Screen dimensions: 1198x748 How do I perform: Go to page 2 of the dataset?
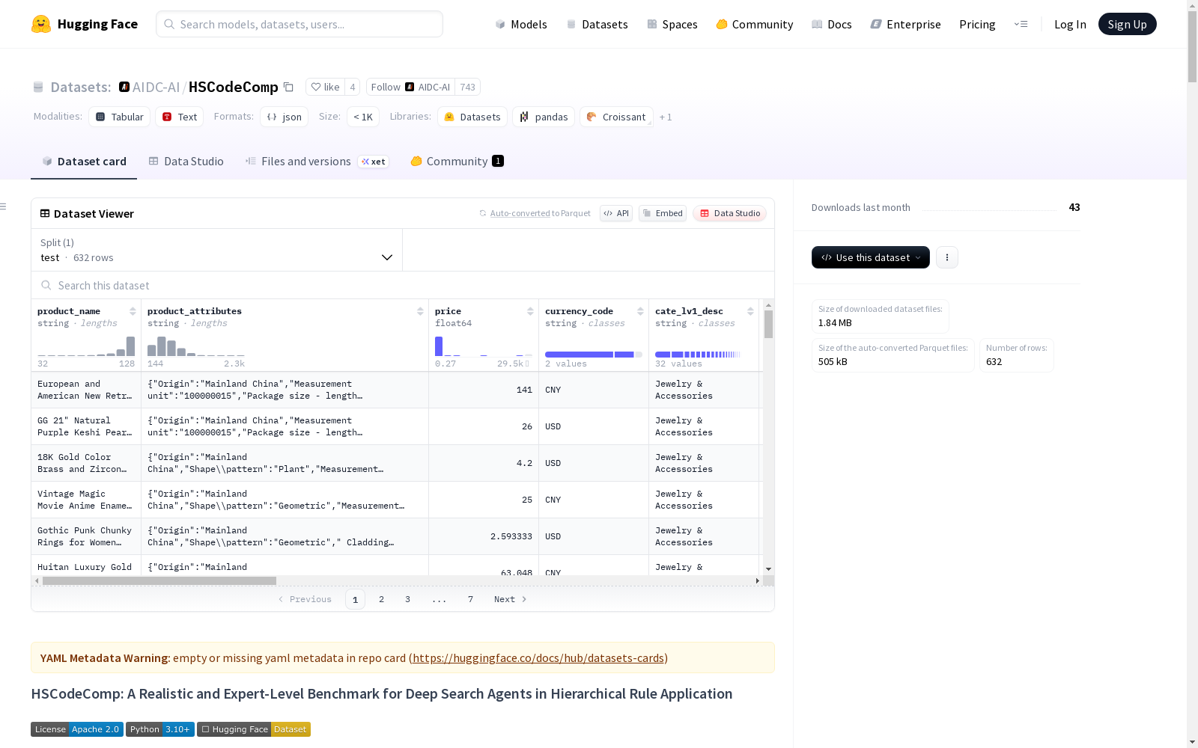click(382, 599)
